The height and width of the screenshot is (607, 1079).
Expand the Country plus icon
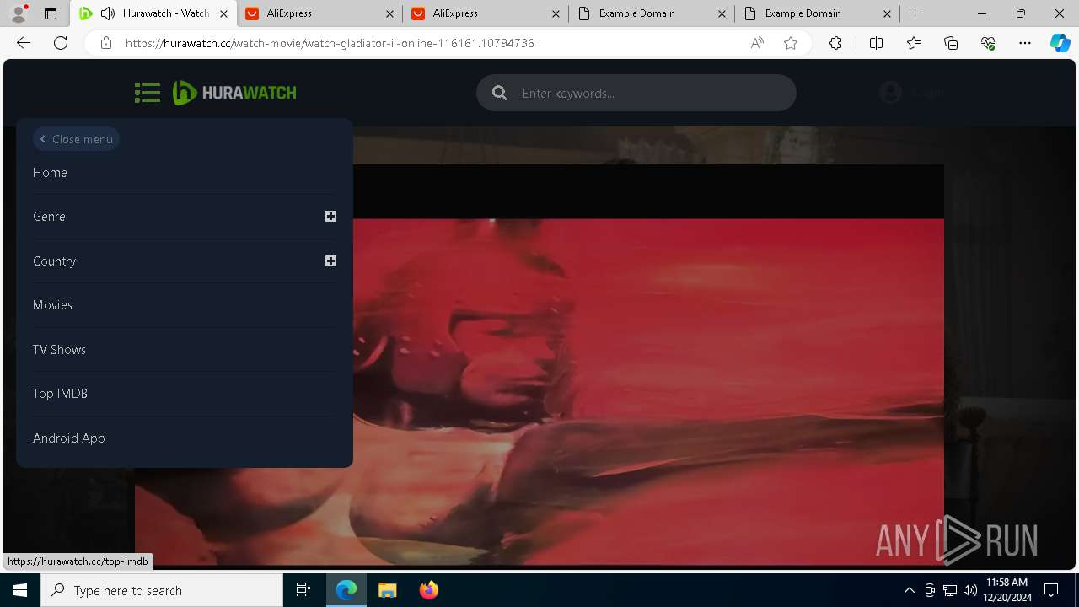pyautogui.click(x=330, y=261)
